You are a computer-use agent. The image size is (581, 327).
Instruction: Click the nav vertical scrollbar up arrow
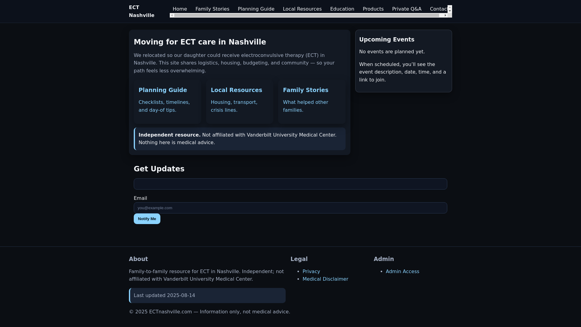click(x=450, y=7)
